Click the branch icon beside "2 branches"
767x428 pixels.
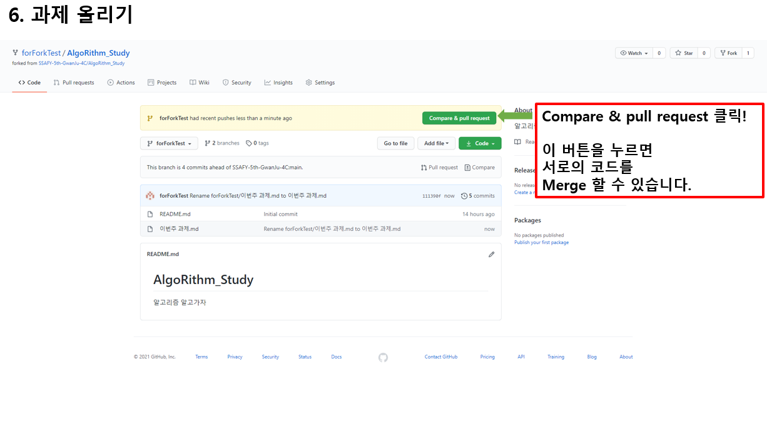(x=207, y=143)
